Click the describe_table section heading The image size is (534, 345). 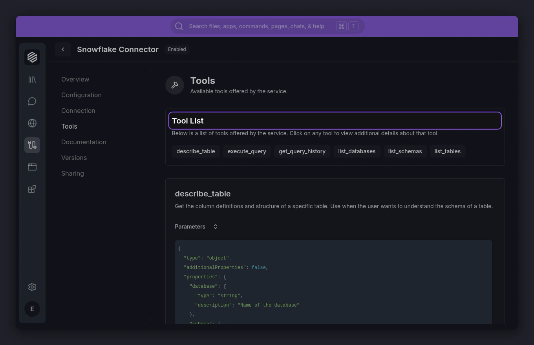point(203,194)
